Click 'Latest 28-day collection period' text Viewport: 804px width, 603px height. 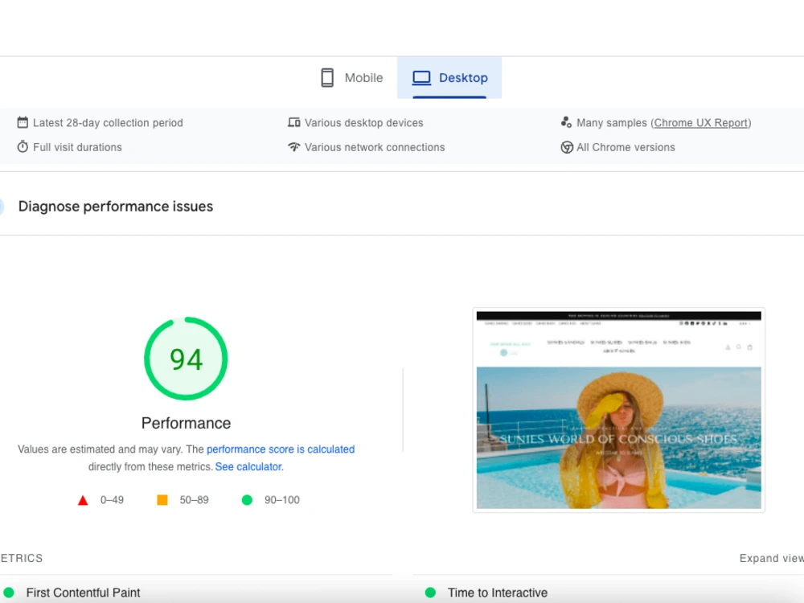click(x=108, y=123)
